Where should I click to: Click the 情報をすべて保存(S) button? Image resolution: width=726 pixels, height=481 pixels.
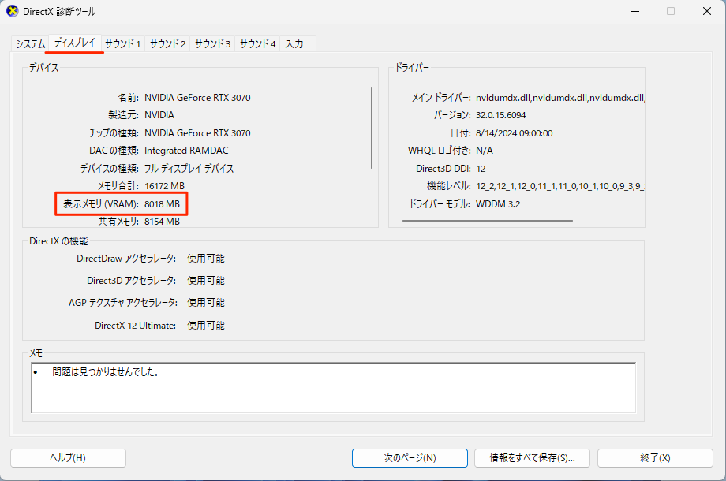[x=533, y=458]
